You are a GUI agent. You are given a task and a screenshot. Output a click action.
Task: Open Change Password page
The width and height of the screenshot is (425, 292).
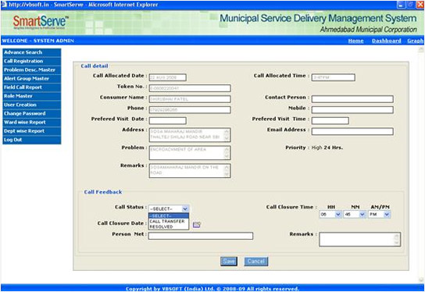click(x=32, y=113)
